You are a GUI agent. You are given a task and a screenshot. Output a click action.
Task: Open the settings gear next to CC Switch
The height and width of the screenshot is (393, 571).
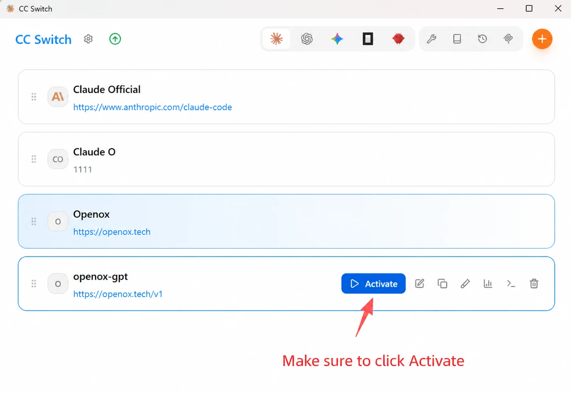click(x=88, y=39)
